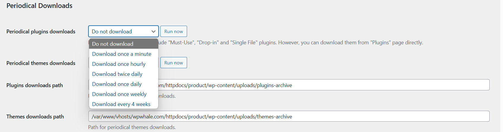The image size is (503, 132).
Task: Select 'Download every 4 weeks' option
Action: [124, 104]
